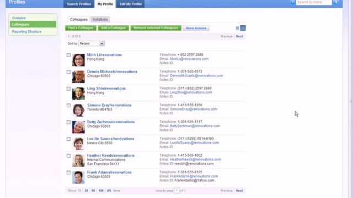Viewport: 353px width, 198px height.
Task: Click the top Previous pagination link
Action: coord(227,36)
